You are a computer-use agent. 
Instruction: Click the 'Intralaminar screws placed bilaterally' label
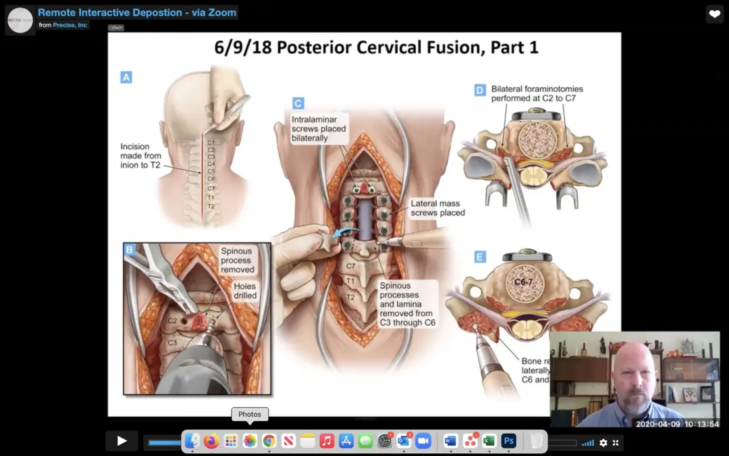pyautogui.click(x=319, y=129)
